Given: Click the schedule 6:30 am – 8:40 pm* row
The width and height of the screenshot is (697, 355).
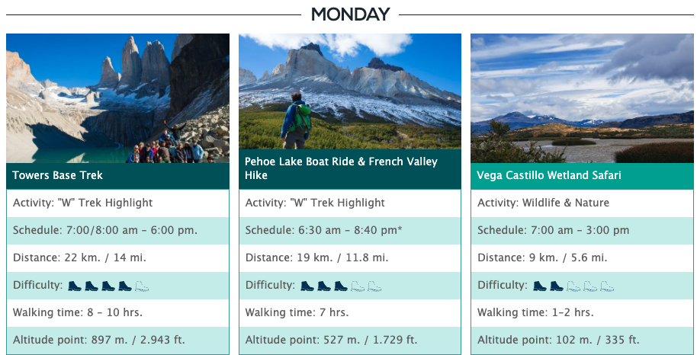Looking at the screenshot, I should click(350, 231).
